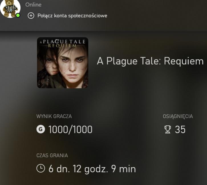Screen dimensions: 207x185
Task: Click the teddy bear profile avatar
Action: [10, 8]
